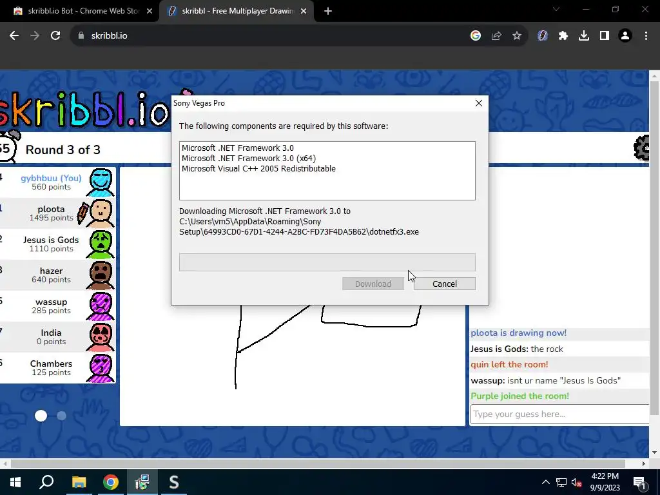The image size is (660, 495).
Task: Click the browser back arrow
Action: pyautogui.click(x=14, y=36)
